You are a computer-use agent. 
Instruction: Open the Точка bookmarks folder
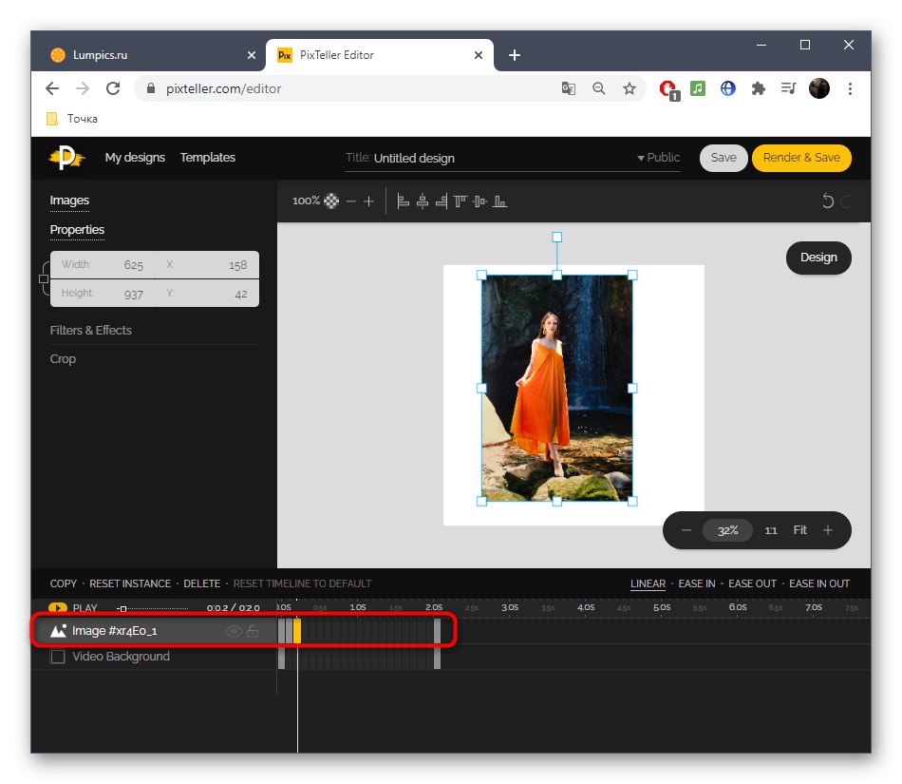coord(72,118)
